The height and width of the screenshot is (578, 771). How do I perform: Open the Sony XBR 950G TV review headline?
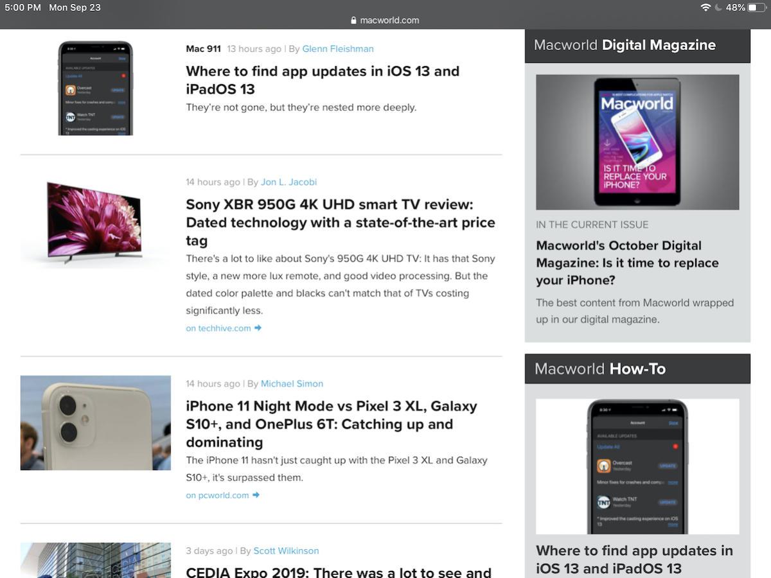341,223
